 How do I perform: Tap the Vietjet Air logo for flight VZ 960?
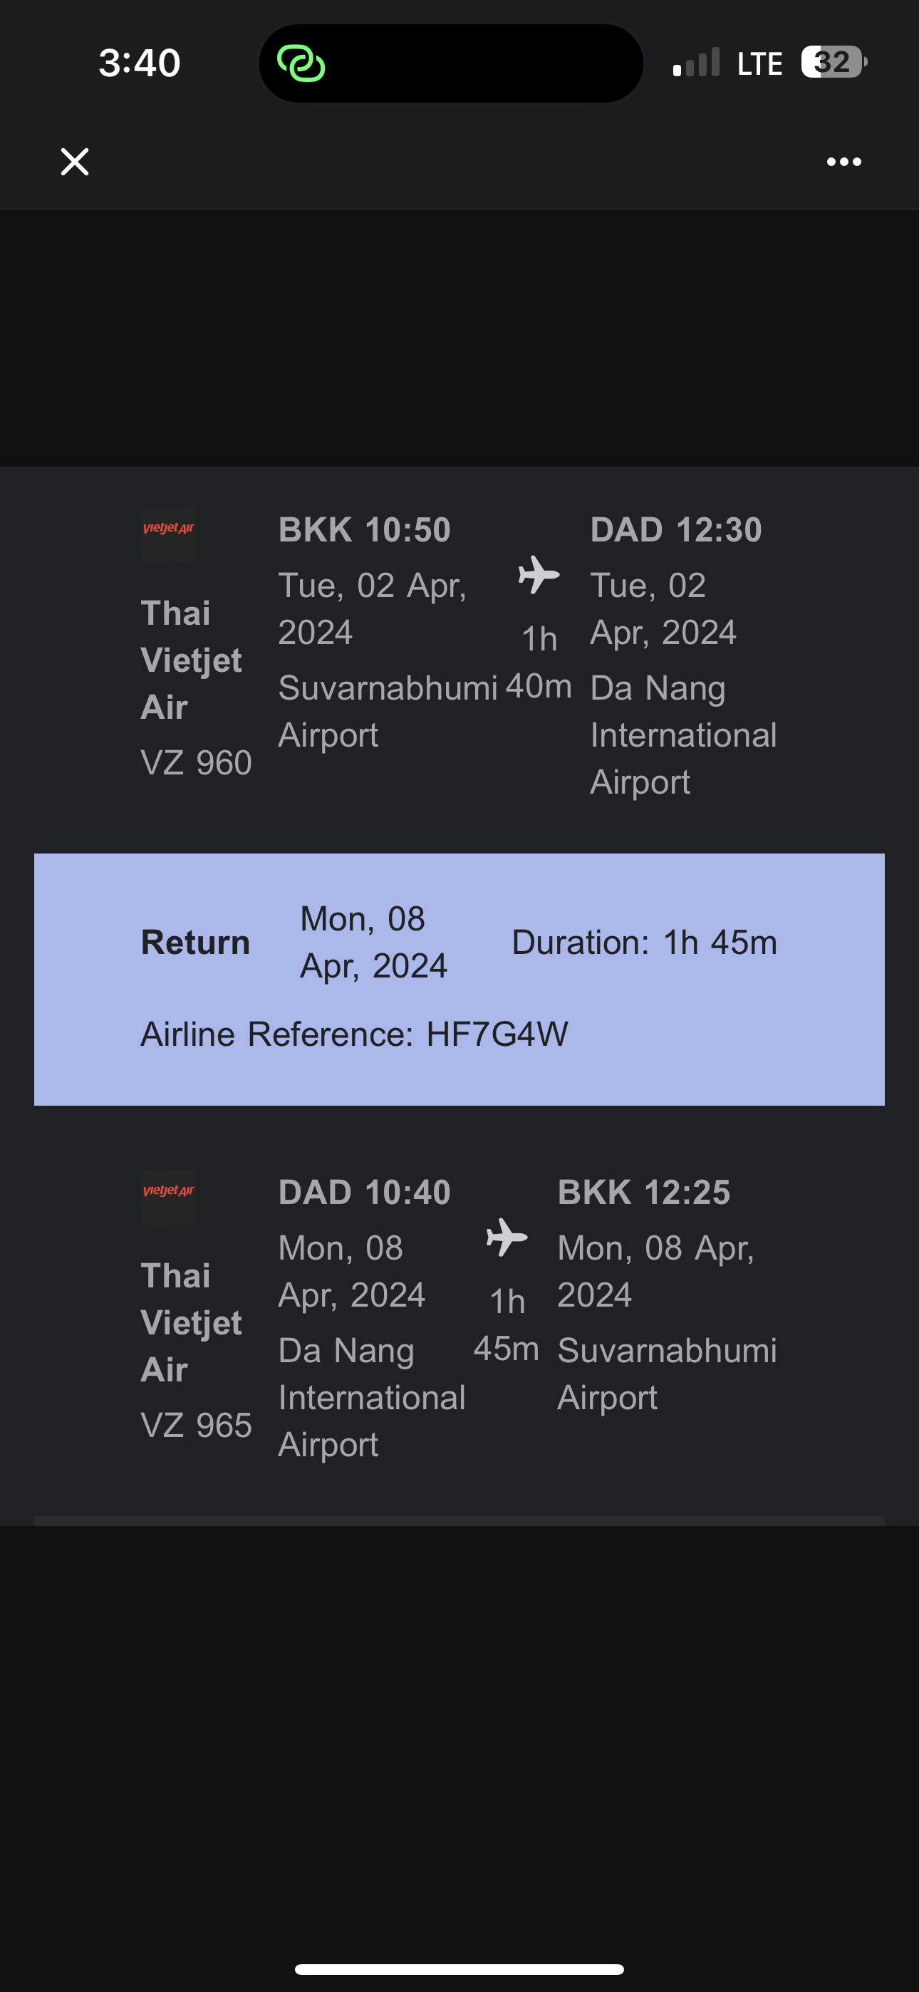(169, 534)
